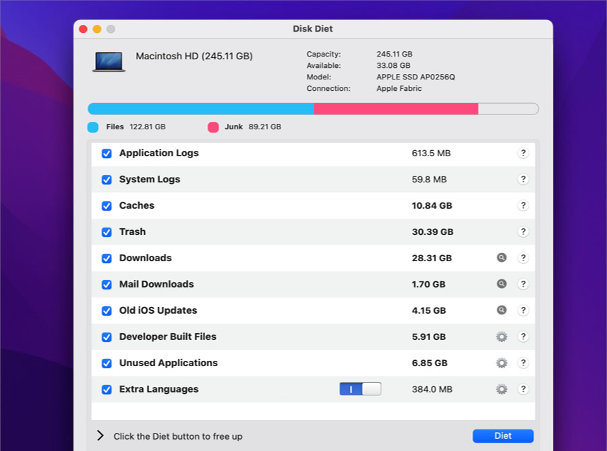Click Extra Languages size 384.0 MB
The image size is (607, 451).
tap(432, 390)
